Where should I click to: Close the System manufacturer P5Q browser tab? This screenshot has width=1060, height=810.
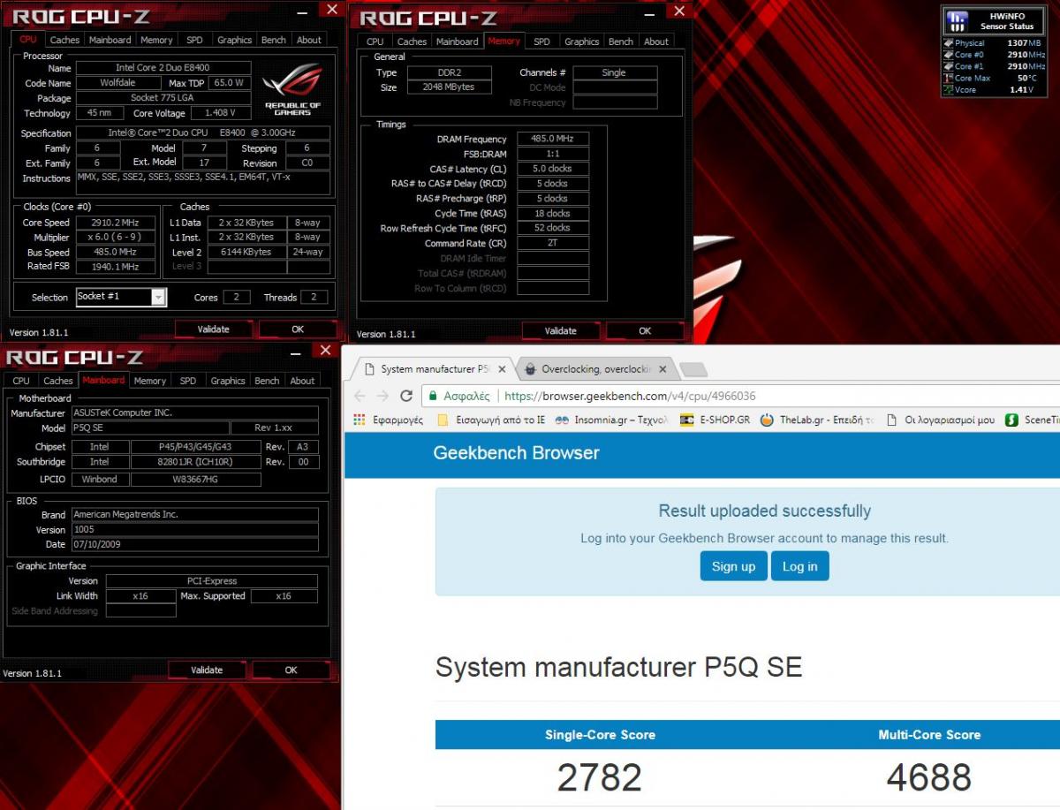click(502, 369)
